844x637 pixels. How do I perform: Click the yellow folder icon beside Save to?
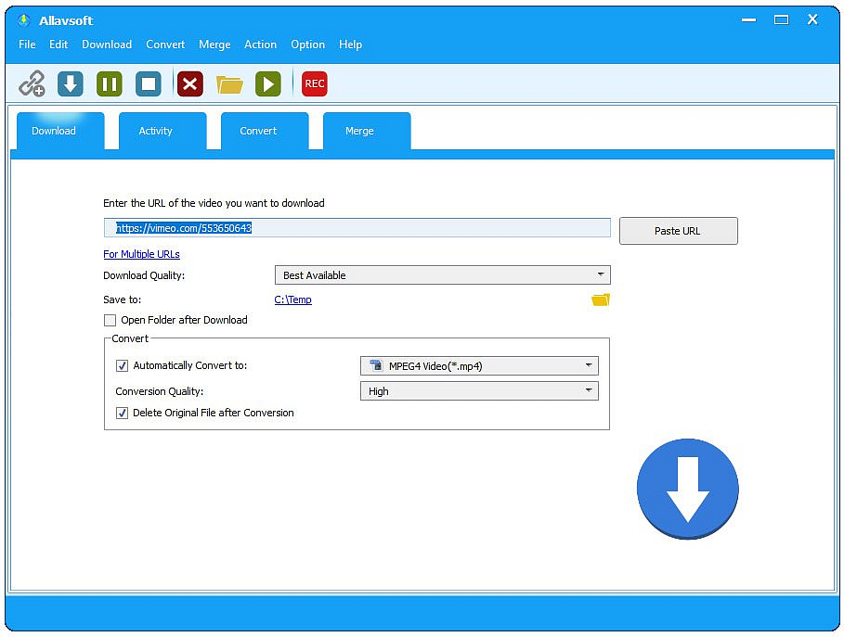pyautogui.click(x=600, y=299)
